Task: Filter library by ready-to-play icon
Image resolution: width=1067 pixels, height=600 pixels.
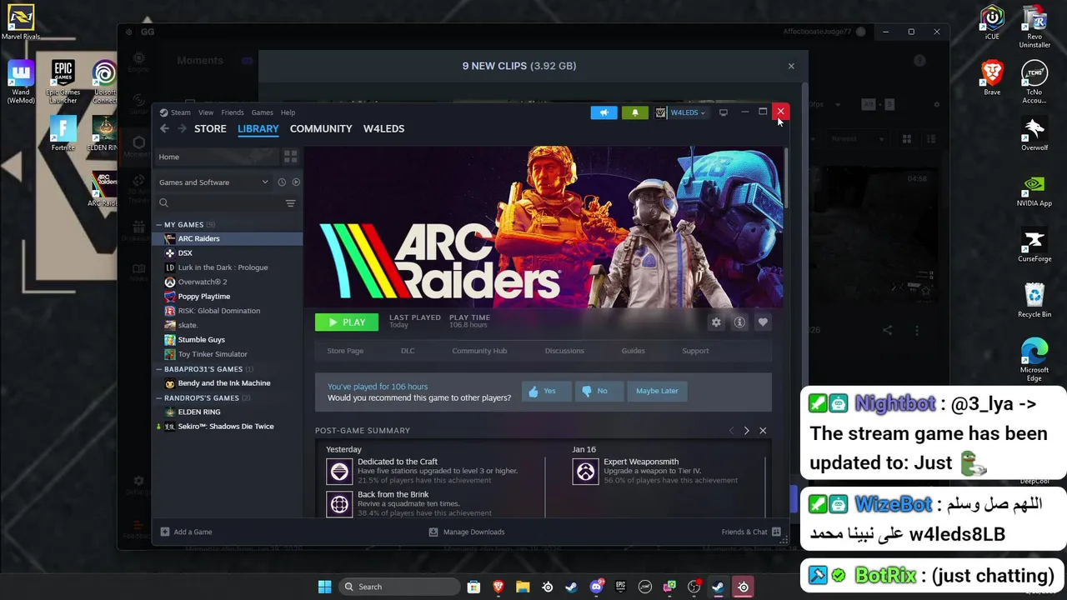Action: click(296, 182)
